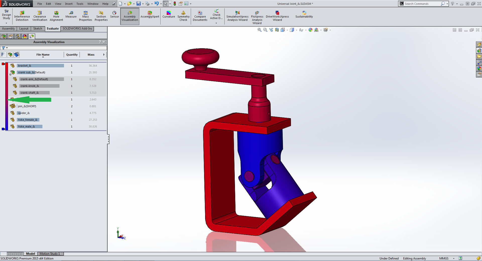Activate the Section View icon
Viewport: 482px width, 261px height.
click(x=277, y=30)
